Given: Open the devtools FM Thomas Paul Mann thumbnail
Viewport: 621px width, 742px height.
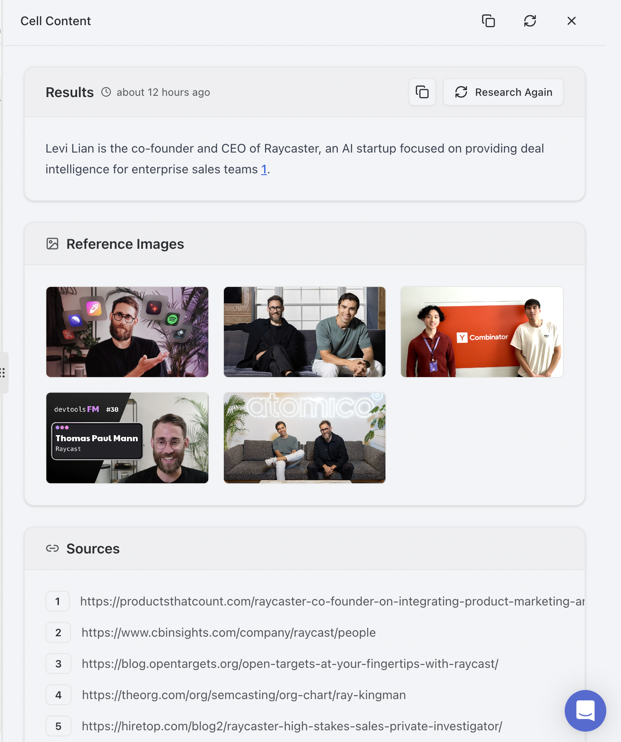Looking at the screenshot, I should (127, 438).
